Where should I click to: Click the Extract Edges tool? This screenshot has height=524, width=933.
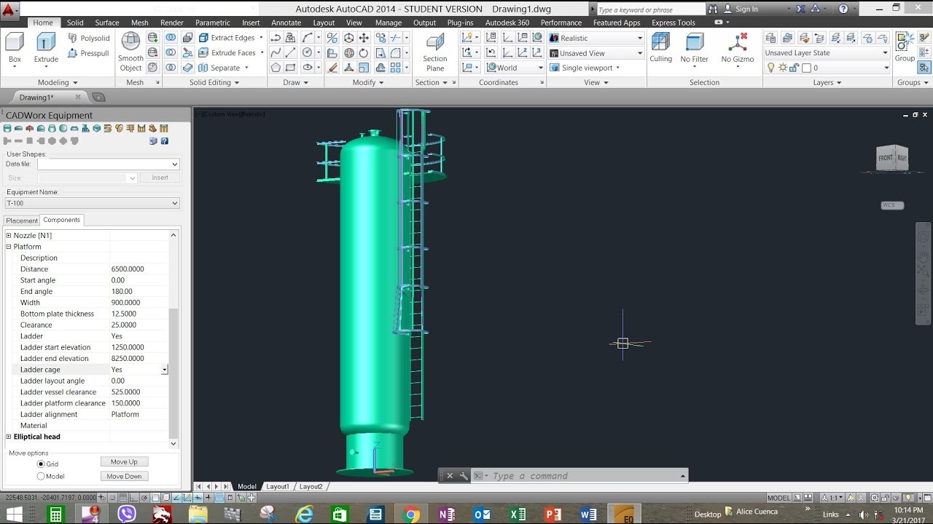227,38
